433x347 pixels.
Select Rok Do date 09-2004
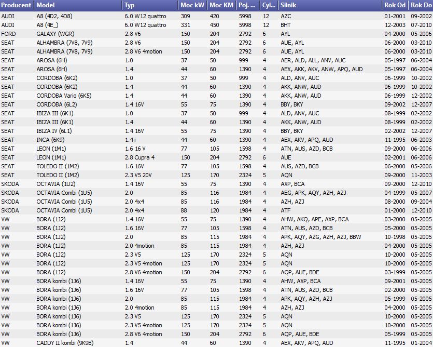pos(421,202)
